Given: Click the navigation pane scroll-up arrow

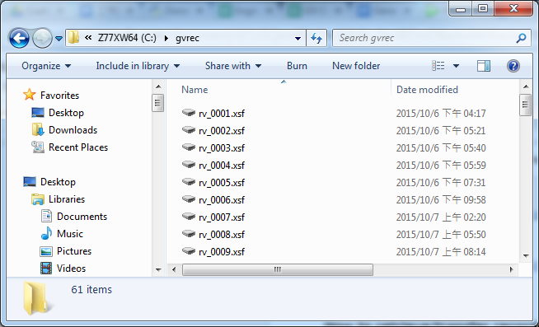Looking at the screenshot, I should 158,86.
